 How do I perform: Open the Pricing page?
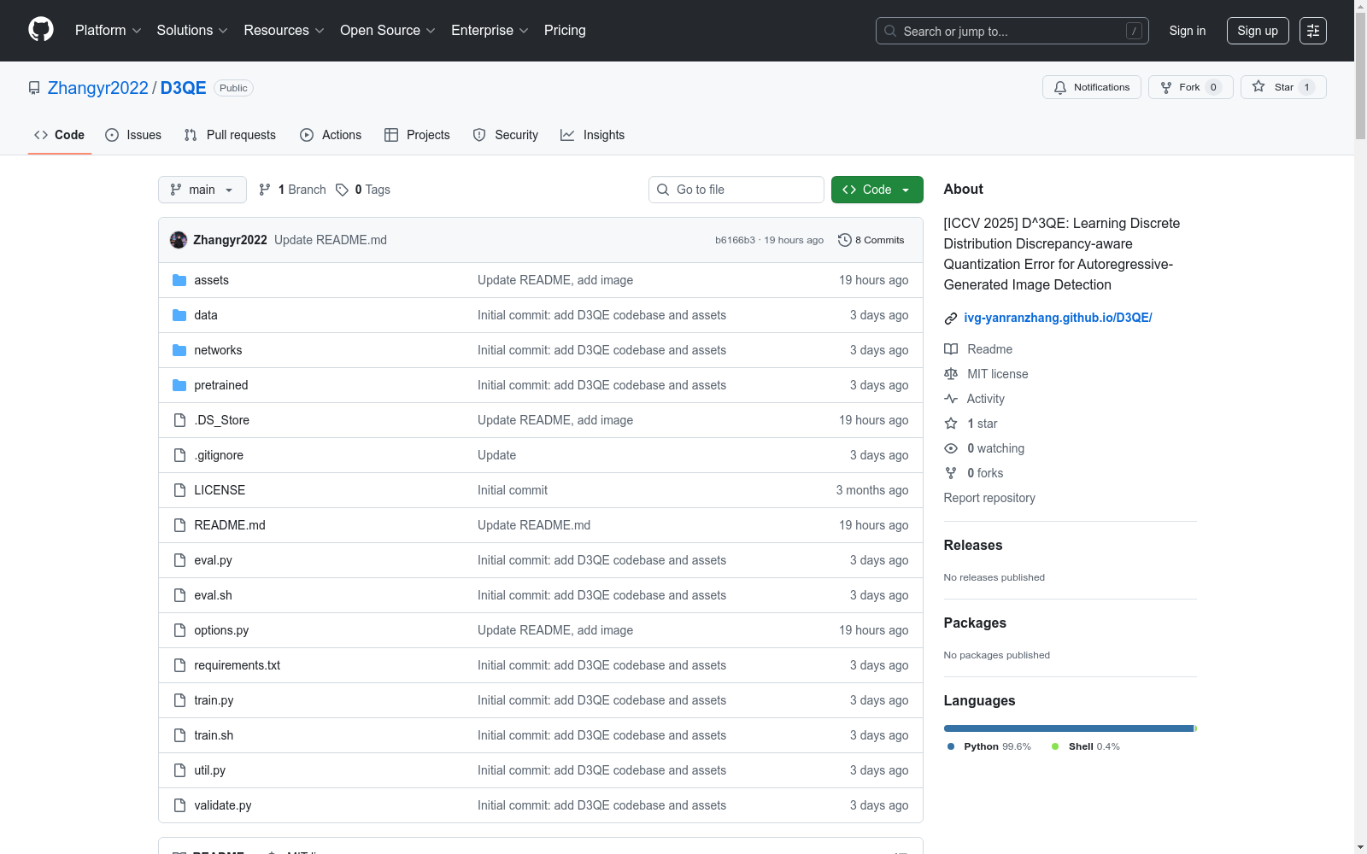[x=565, y=31]
